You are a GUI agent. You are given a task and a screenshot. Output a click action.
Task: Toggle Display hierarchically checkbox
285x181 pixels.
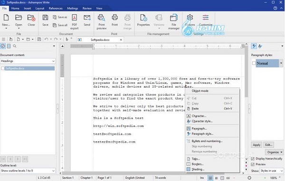coord(253,159)
